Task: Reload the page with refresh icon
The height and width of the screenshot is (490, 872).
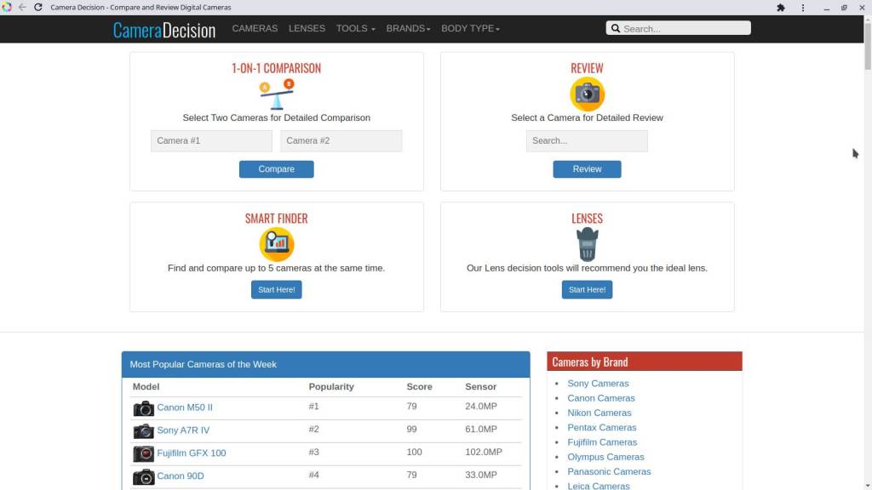Action: point(37,7)
